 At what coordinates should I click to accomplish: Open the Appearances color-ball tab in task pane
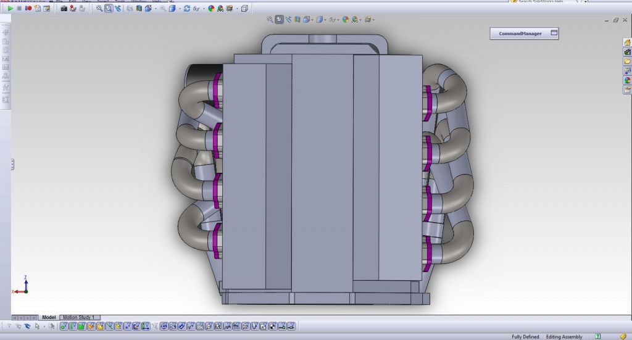627,80
